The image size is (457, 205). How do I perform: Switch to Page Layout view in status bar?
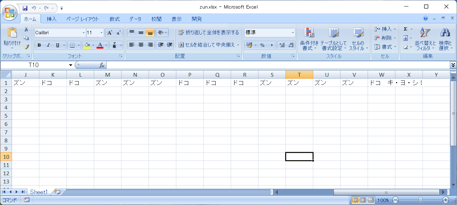point(363,200)
